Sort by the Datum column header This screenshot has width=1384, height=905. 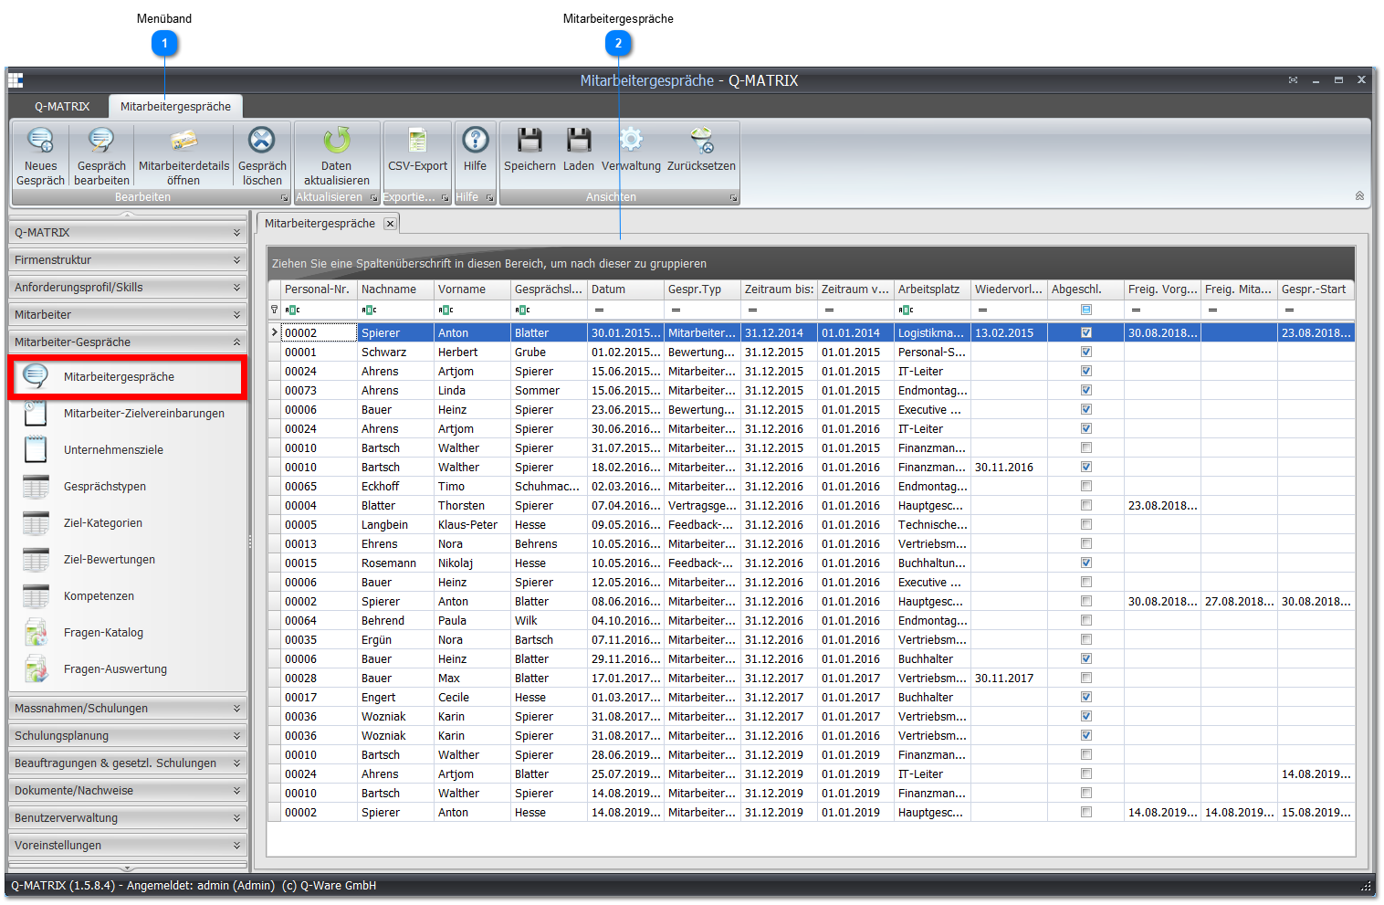tap(625, 289)
